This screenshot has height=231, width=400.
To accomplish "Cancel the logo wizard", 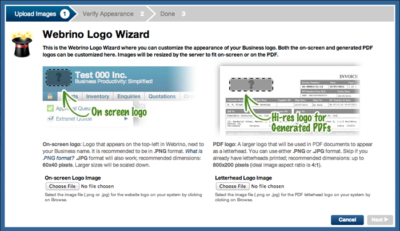I will [x=347, y=220].
